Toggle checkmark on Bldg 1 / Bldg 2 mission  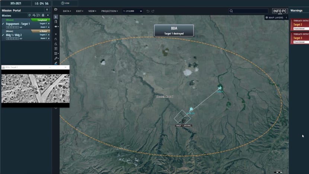tap(3, 35)
